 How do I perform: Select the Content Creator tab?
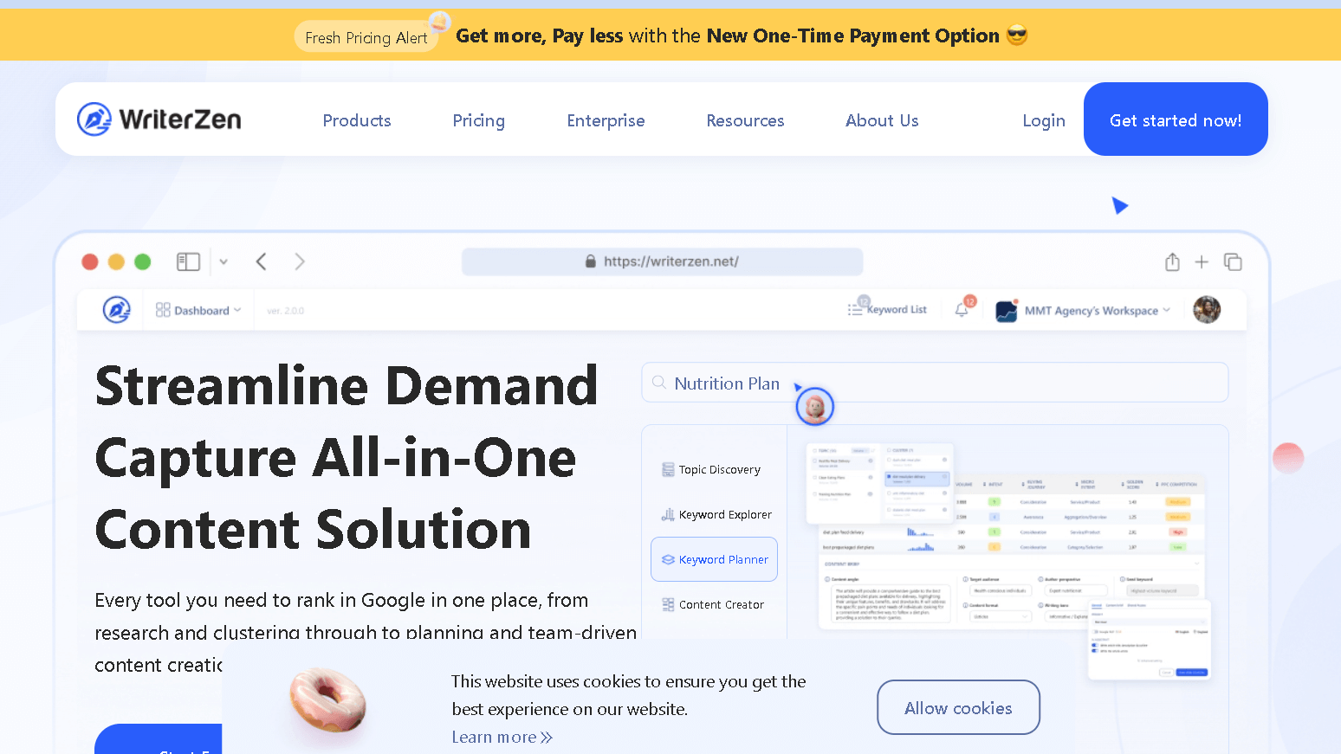714,604
